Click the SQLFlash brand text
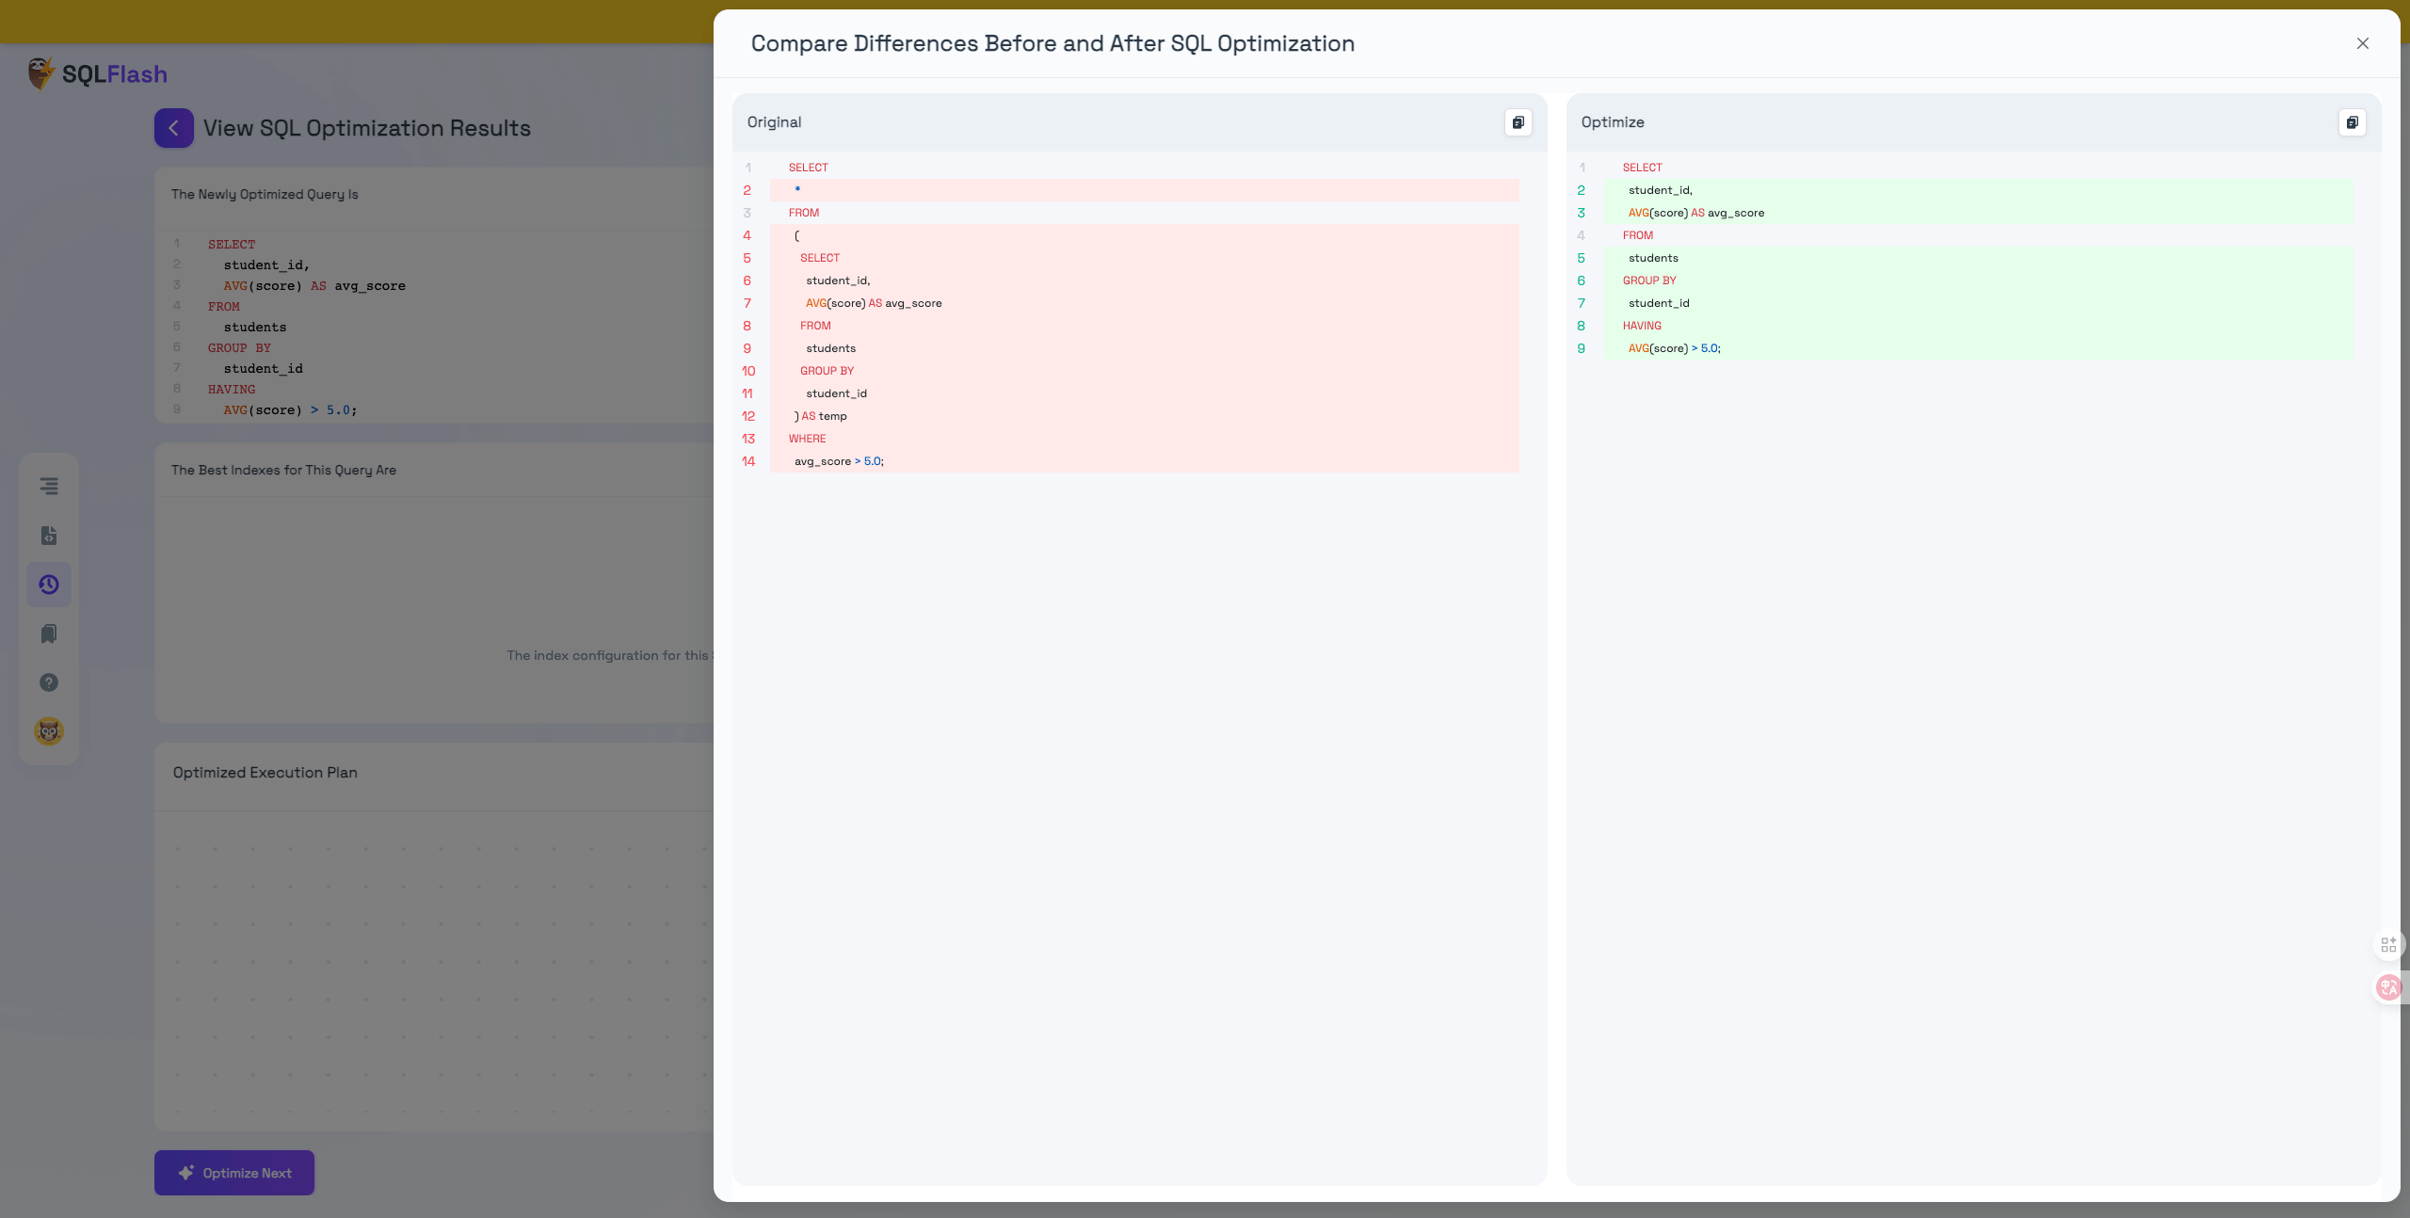The width and height of the screenshot is (2410, 1218). [113, 73]
